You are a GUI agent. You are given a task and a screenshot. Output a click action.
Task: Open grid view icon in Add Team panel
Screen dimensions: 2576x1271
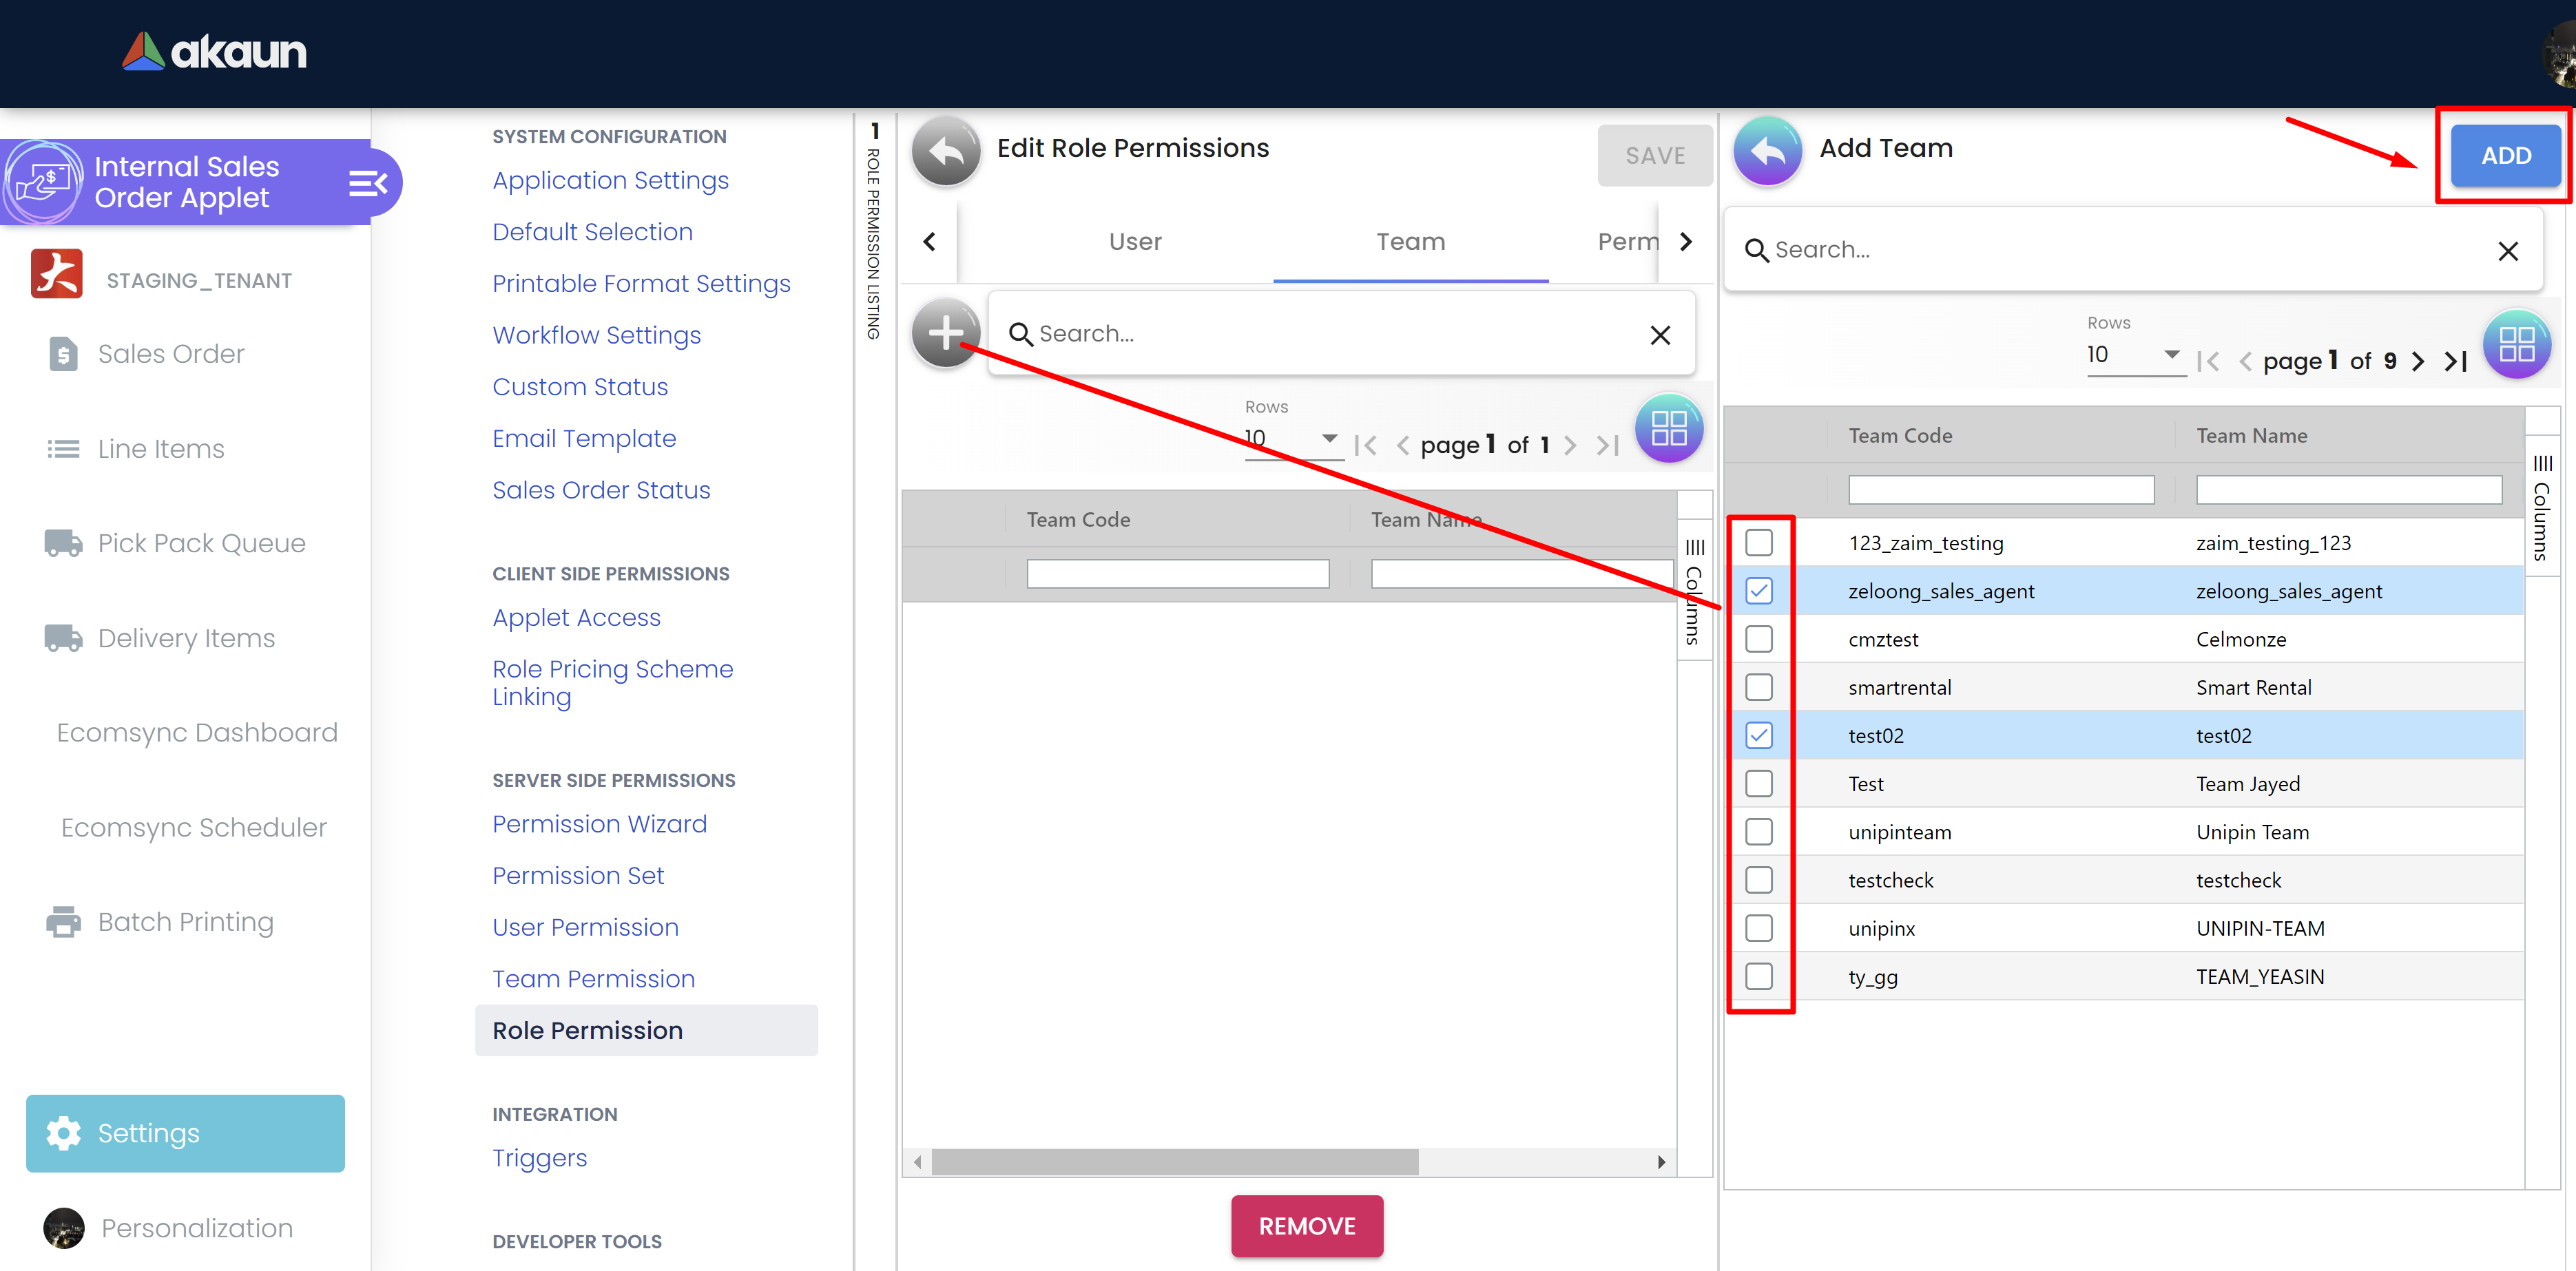click(2516, 345)
